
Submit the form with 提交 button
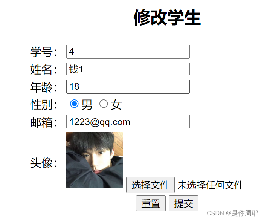click(183, 203)
